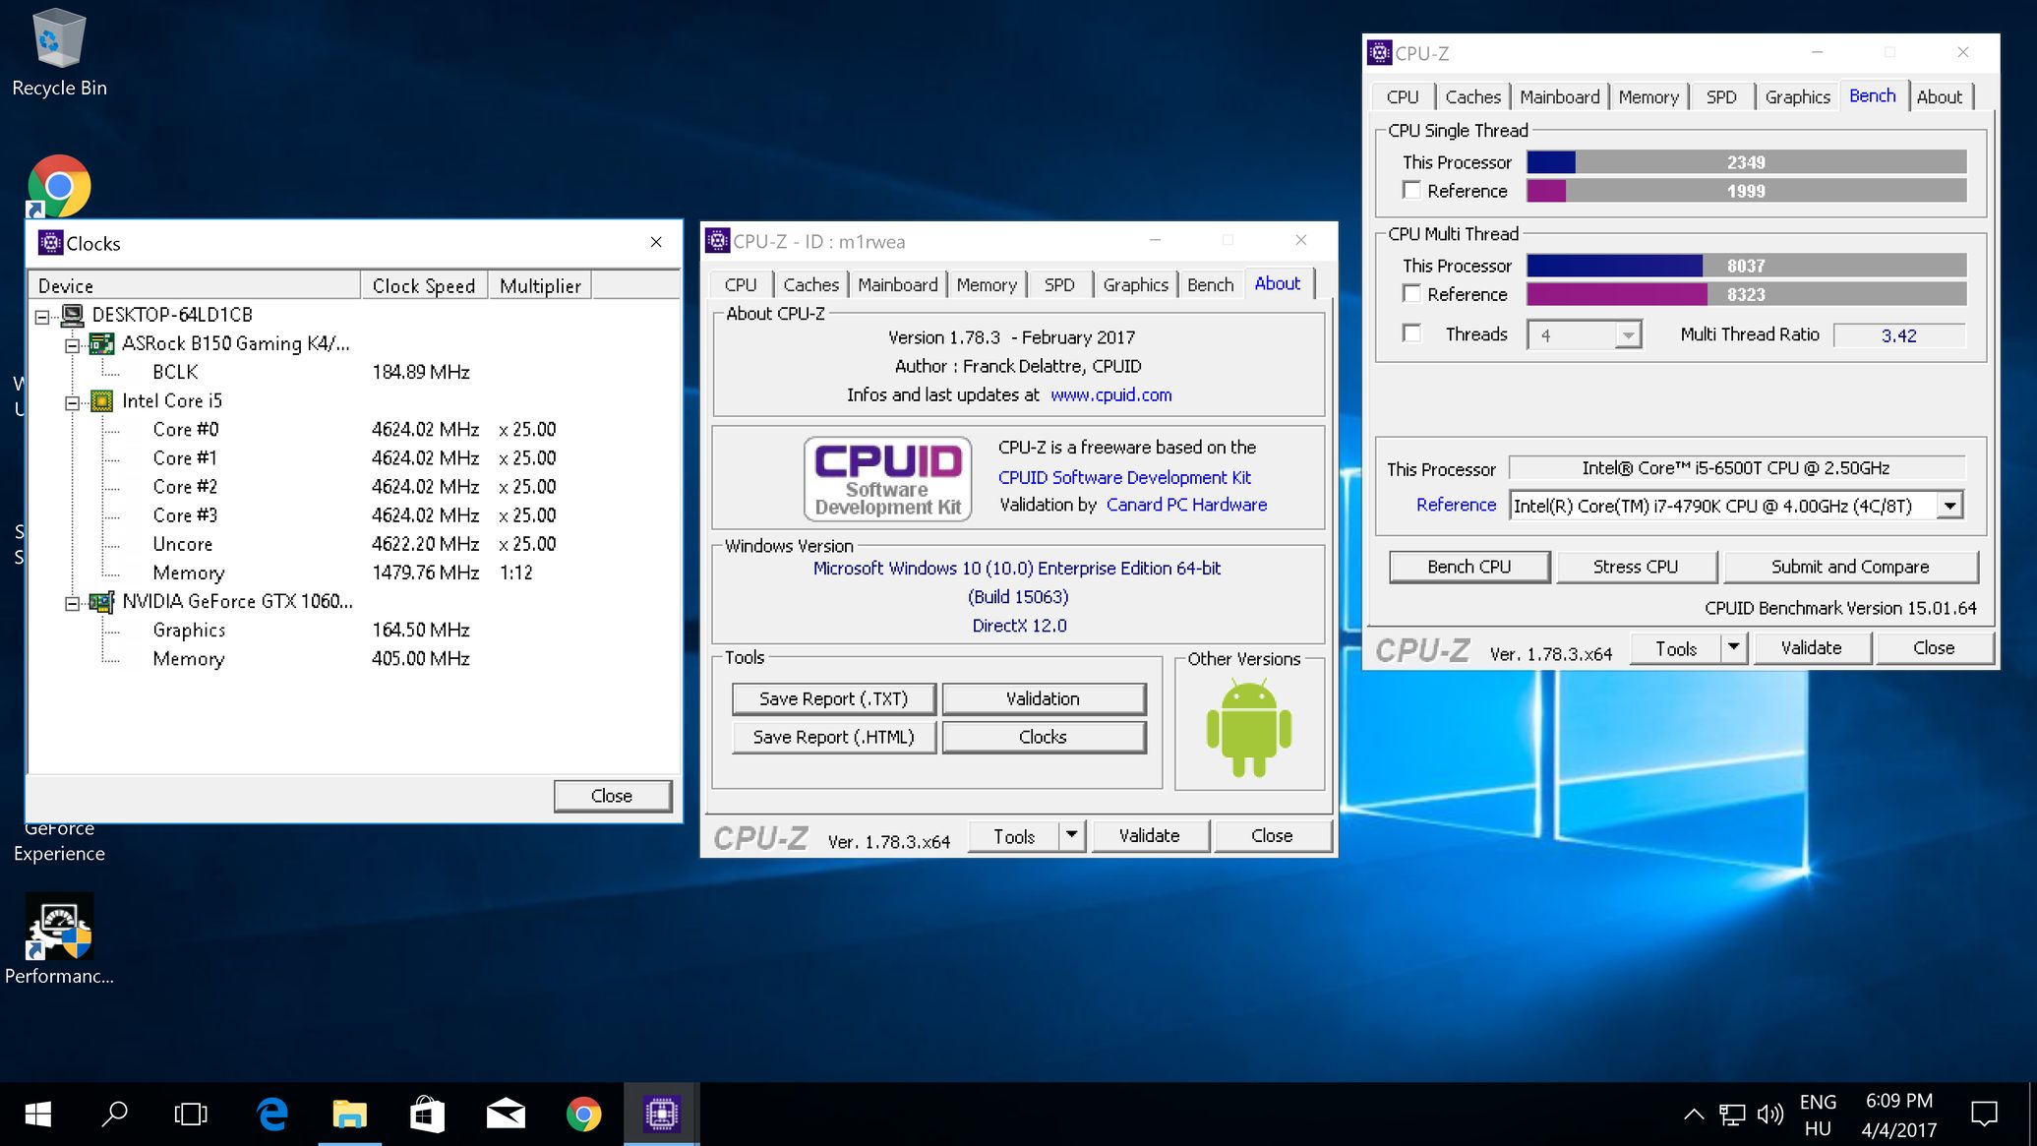Open the Threads count dropdown
Screen dimensions: 2037x1146
[x=1628, y=335]
